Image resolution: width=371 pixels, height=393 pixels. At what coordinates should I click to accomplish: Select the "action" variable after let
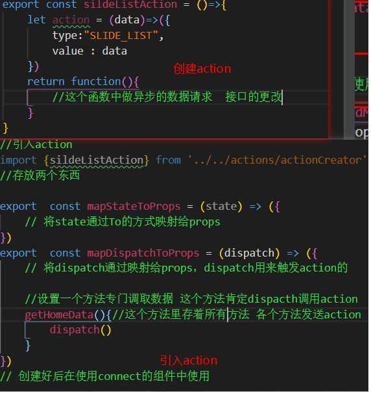click(x=71, y=19)
